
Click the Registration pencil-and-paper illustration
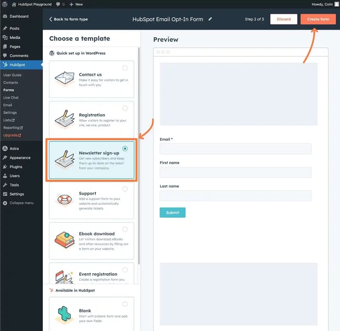pyautogui.click(x=64, y=119)
